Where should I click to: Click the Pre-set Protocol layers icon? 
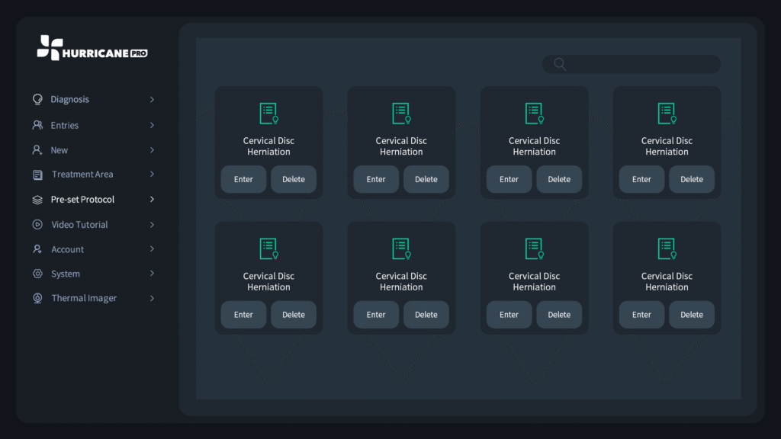(x=37, y=200)
